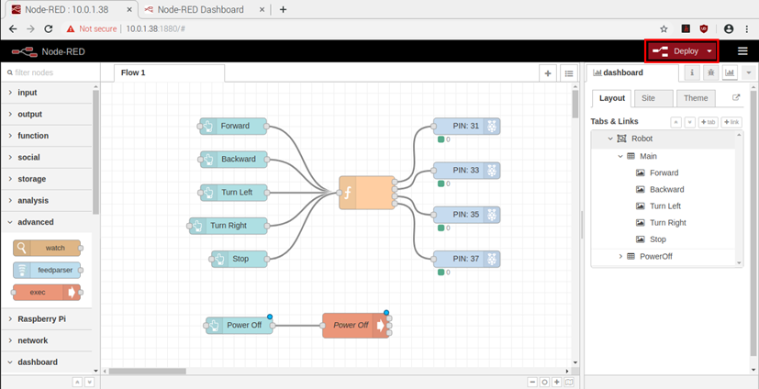Viewport: 759px width, 389px height.
Task: Click the filter nodes search field
Action: [50, 72]
